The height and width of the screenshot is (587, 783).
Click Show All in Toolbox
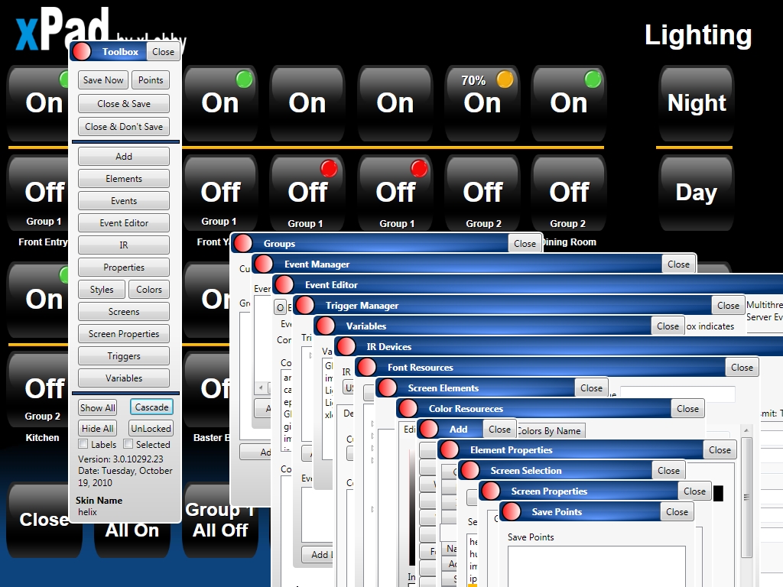tap(98, 407)
